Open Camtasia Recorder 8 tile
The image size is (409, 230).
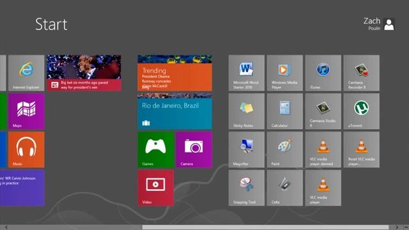tap(362, 73)
